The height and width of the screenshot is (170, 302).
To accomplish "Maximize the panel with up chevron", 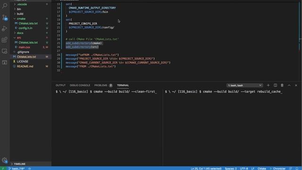I will [289, 85].
